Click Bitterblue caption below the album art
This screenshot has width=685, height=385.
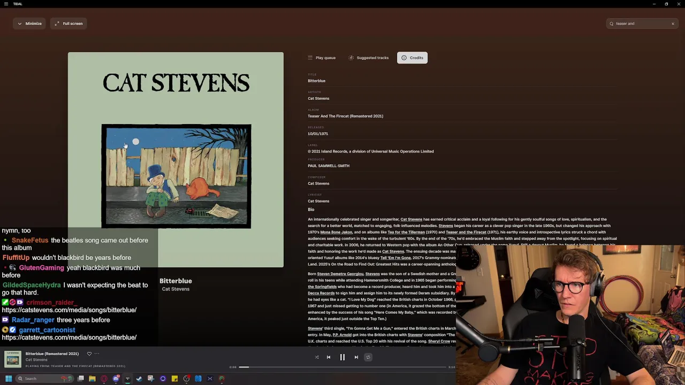176,281
